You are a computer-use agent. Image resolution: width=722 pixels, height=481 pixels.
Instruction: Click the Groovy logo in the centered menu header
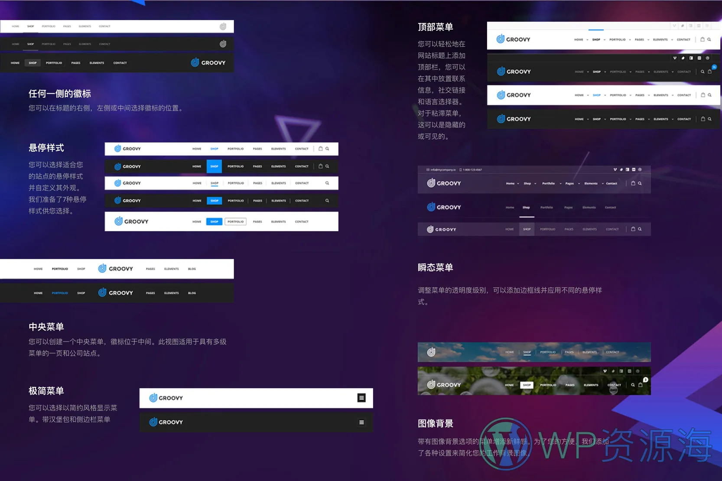[x=116, y=269]
